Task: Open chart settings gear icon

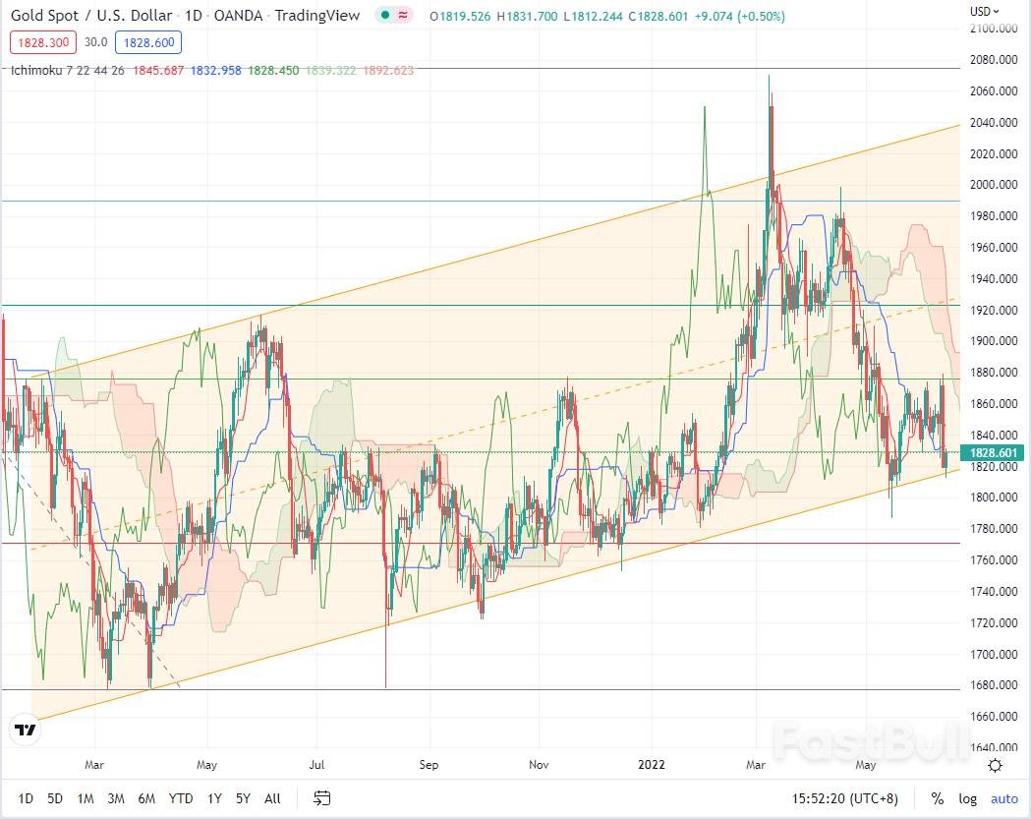Action: click(995, 765)
